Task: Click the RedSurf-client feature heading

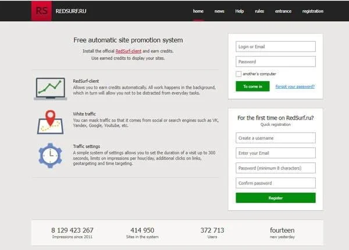Action: point(86,81)
